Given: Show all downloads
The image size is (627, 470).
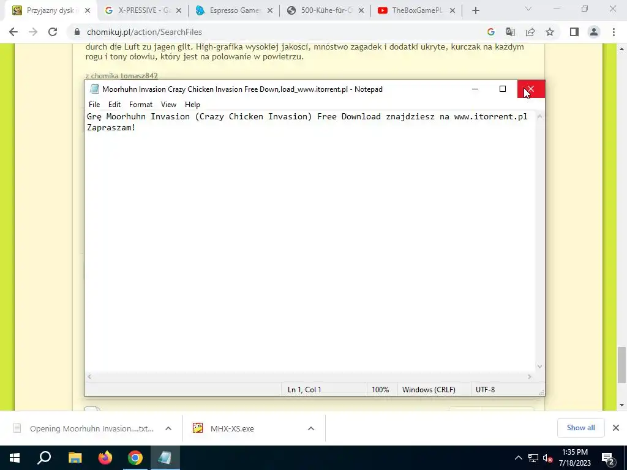Looking at the screenshot, I should tap(580, 428).
